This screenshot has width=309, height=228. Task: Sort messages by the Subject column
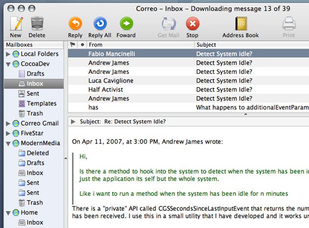pos(252,45)
